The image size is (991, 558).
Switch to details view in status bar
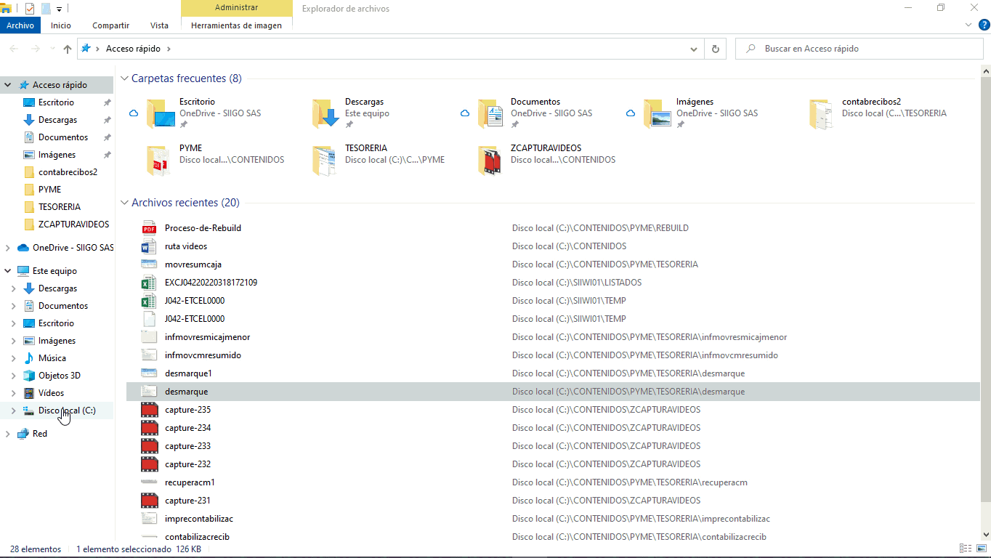coord(966,549)
